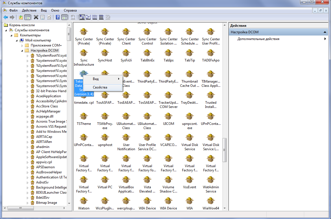The height and width of the screenshot is (219, 331).
Task: Click the Up one level folder icon
Action: [x=21, y=17]
